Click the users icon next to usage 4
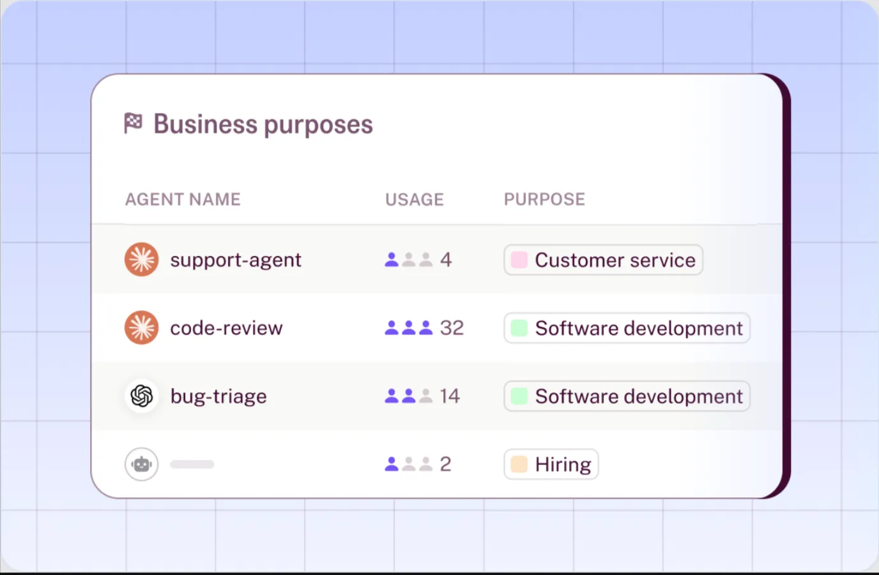Viewport: 879px width, 575px height. (409, 260)
